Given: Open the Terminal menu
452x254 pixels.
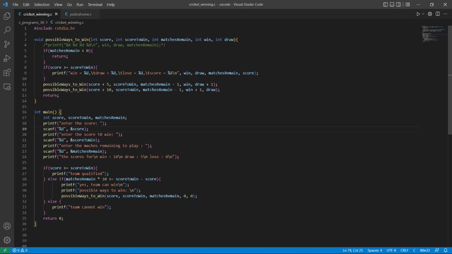Looking at the screenshot, I should pos(95,5).
